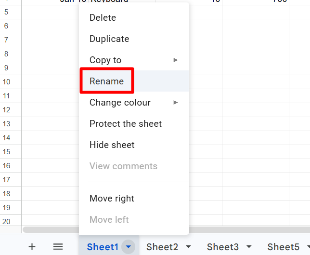
Task: Select row 9 header
Action: (11, 68)
